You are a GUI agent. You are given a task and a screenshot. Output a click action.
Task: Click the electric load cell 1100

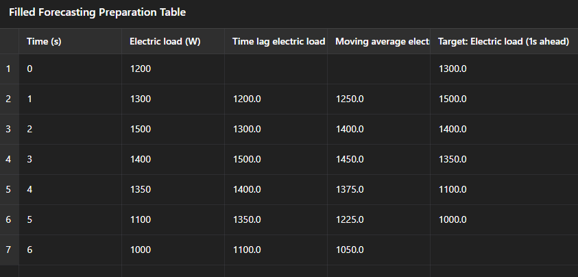[173, 220]
